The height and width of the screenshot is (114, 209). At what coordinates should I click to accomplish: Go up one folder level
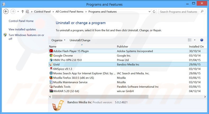(23, 12)
